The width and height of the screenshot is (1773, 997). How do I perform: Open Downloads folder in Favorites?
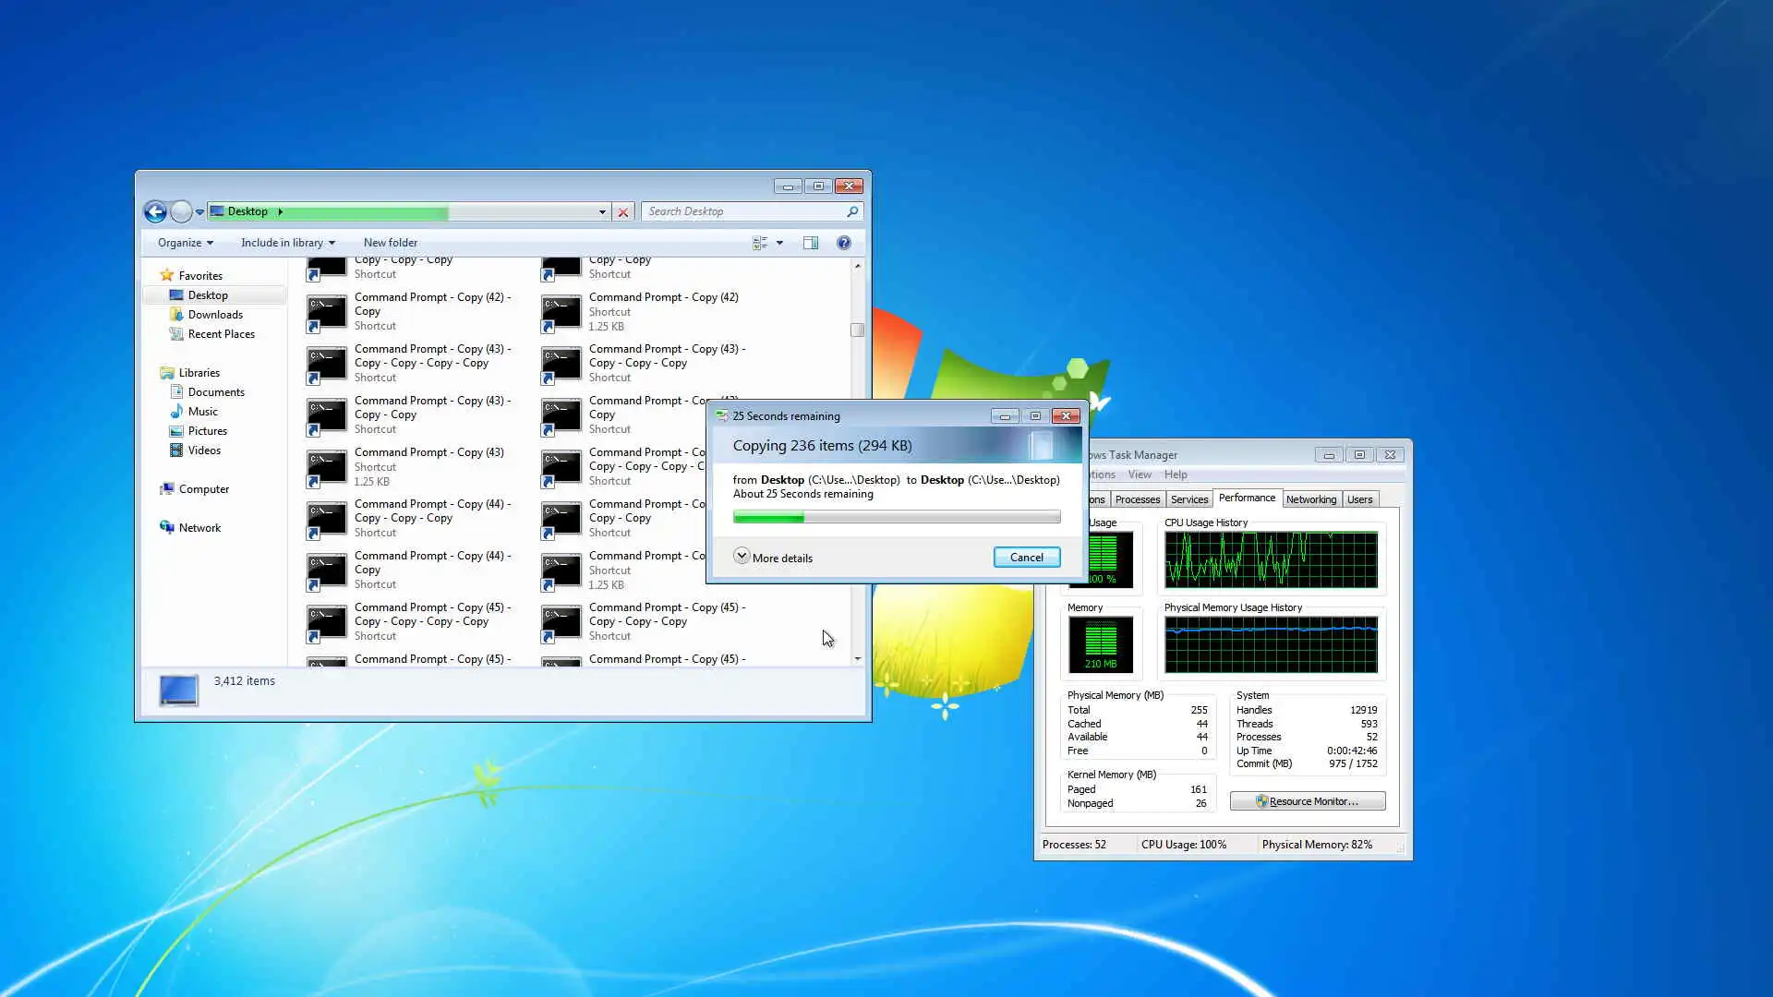click(x=214, y=315)
